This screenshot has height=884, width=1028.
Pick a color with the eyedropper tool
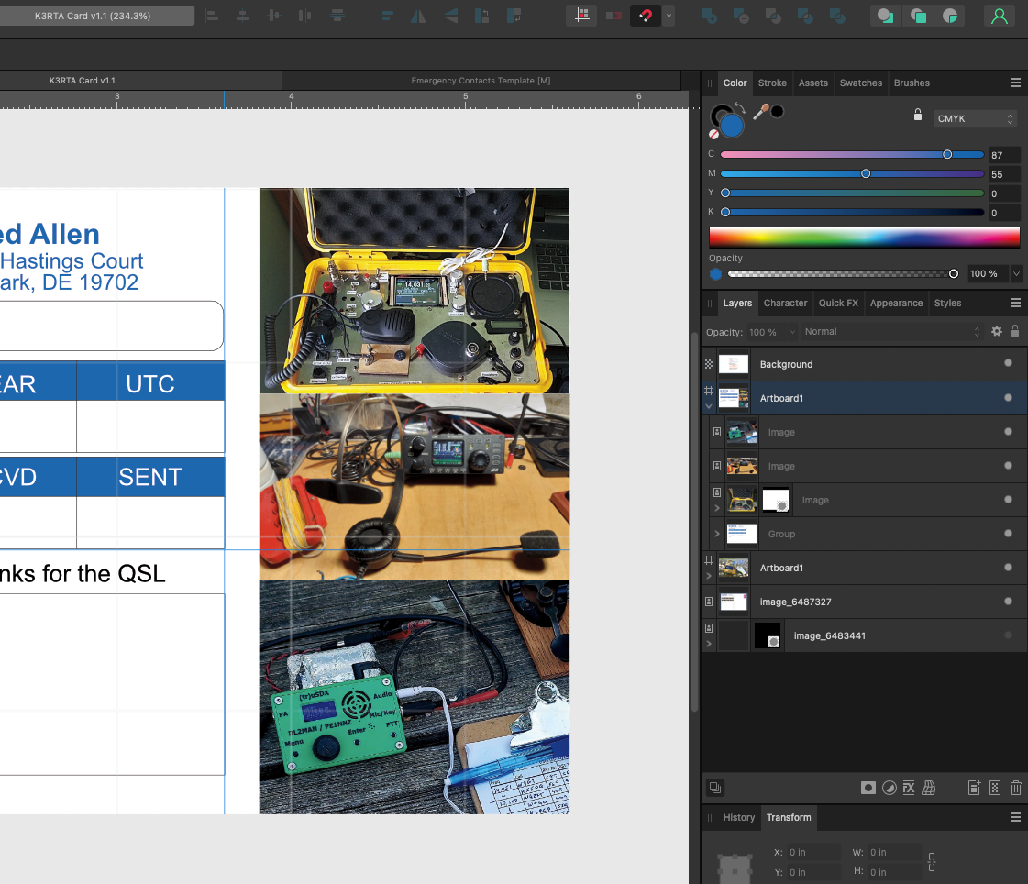click(x=759, y=112)
